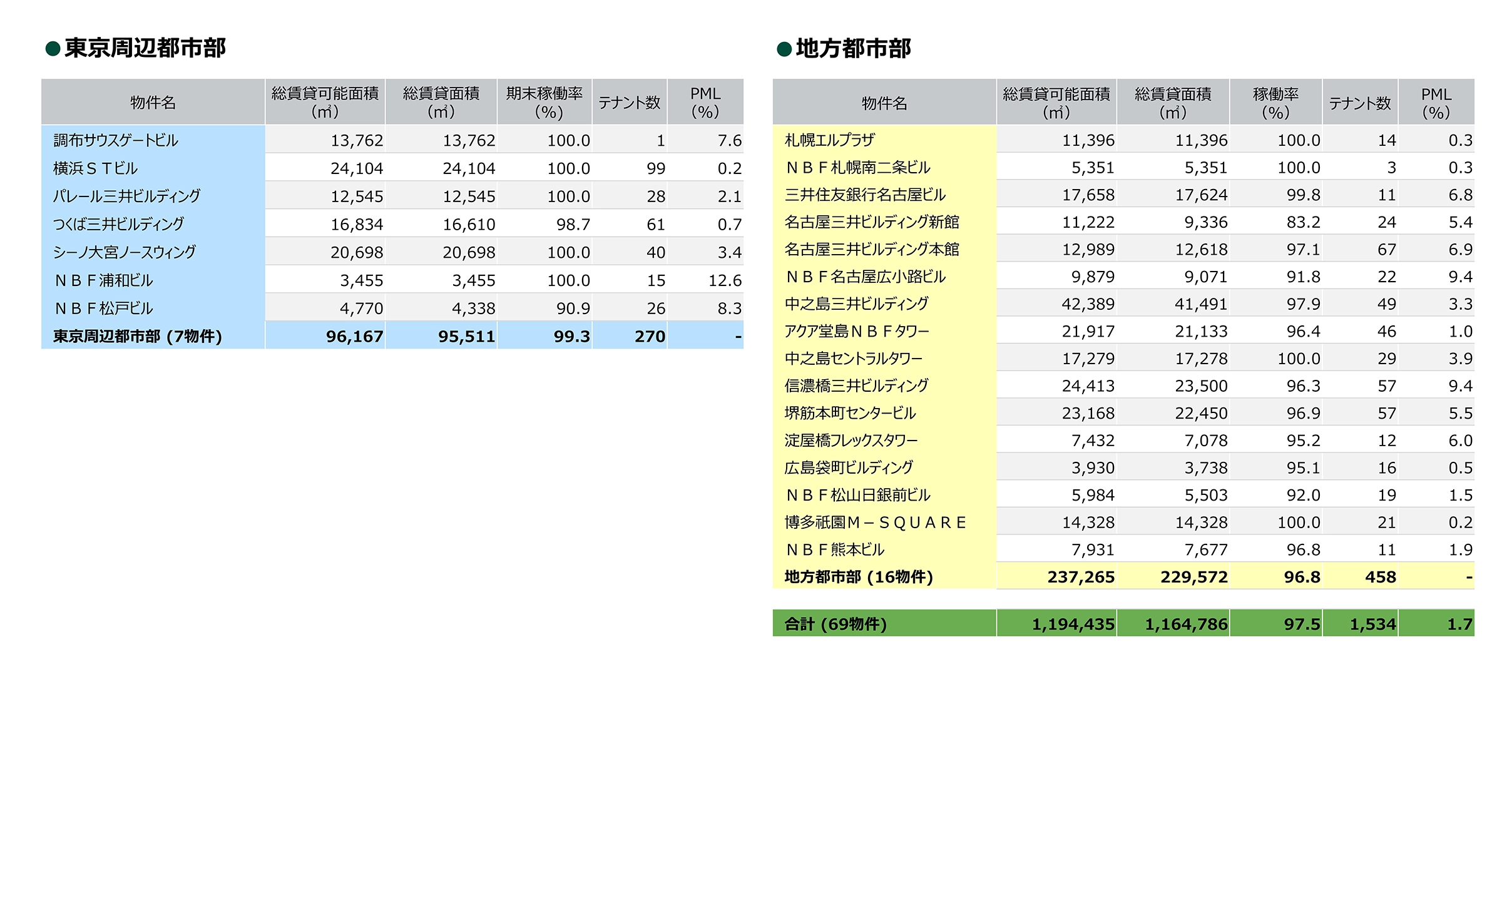Select the 博多祇園Ｍ－ＳＱＵＡＲＥ property name
Viewport: 1502px width, 903px height.
[x=876, y=523]
